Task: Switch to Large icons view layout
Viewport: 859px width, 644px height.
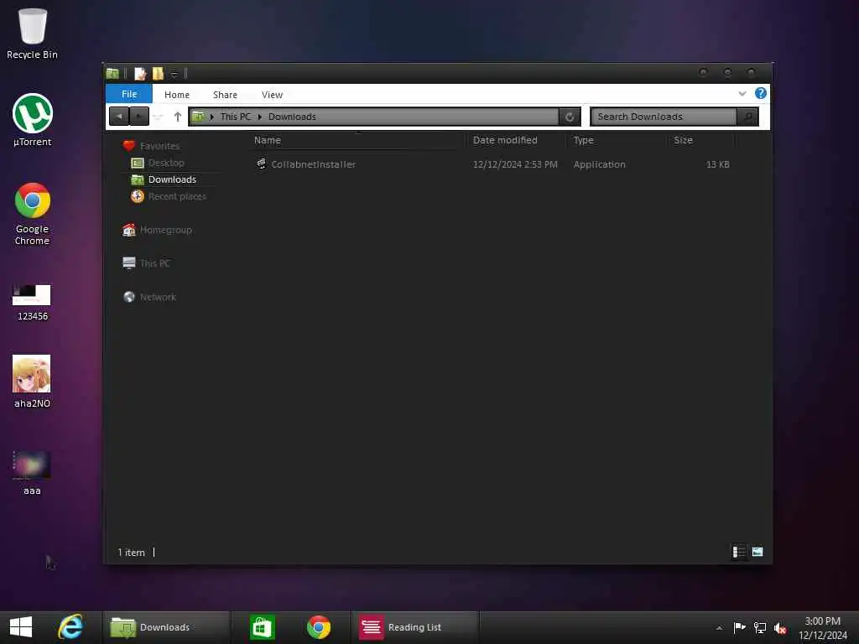Action: (x=757, y=552)
